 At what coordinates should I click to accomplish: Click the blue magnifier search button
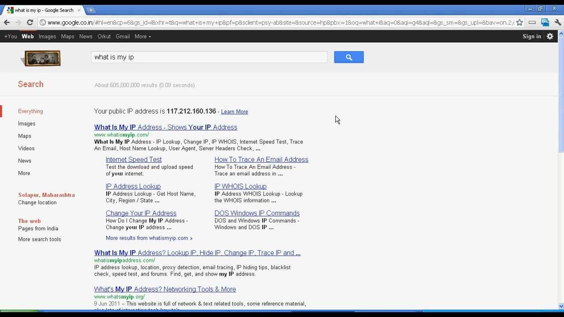coord(349,57)
